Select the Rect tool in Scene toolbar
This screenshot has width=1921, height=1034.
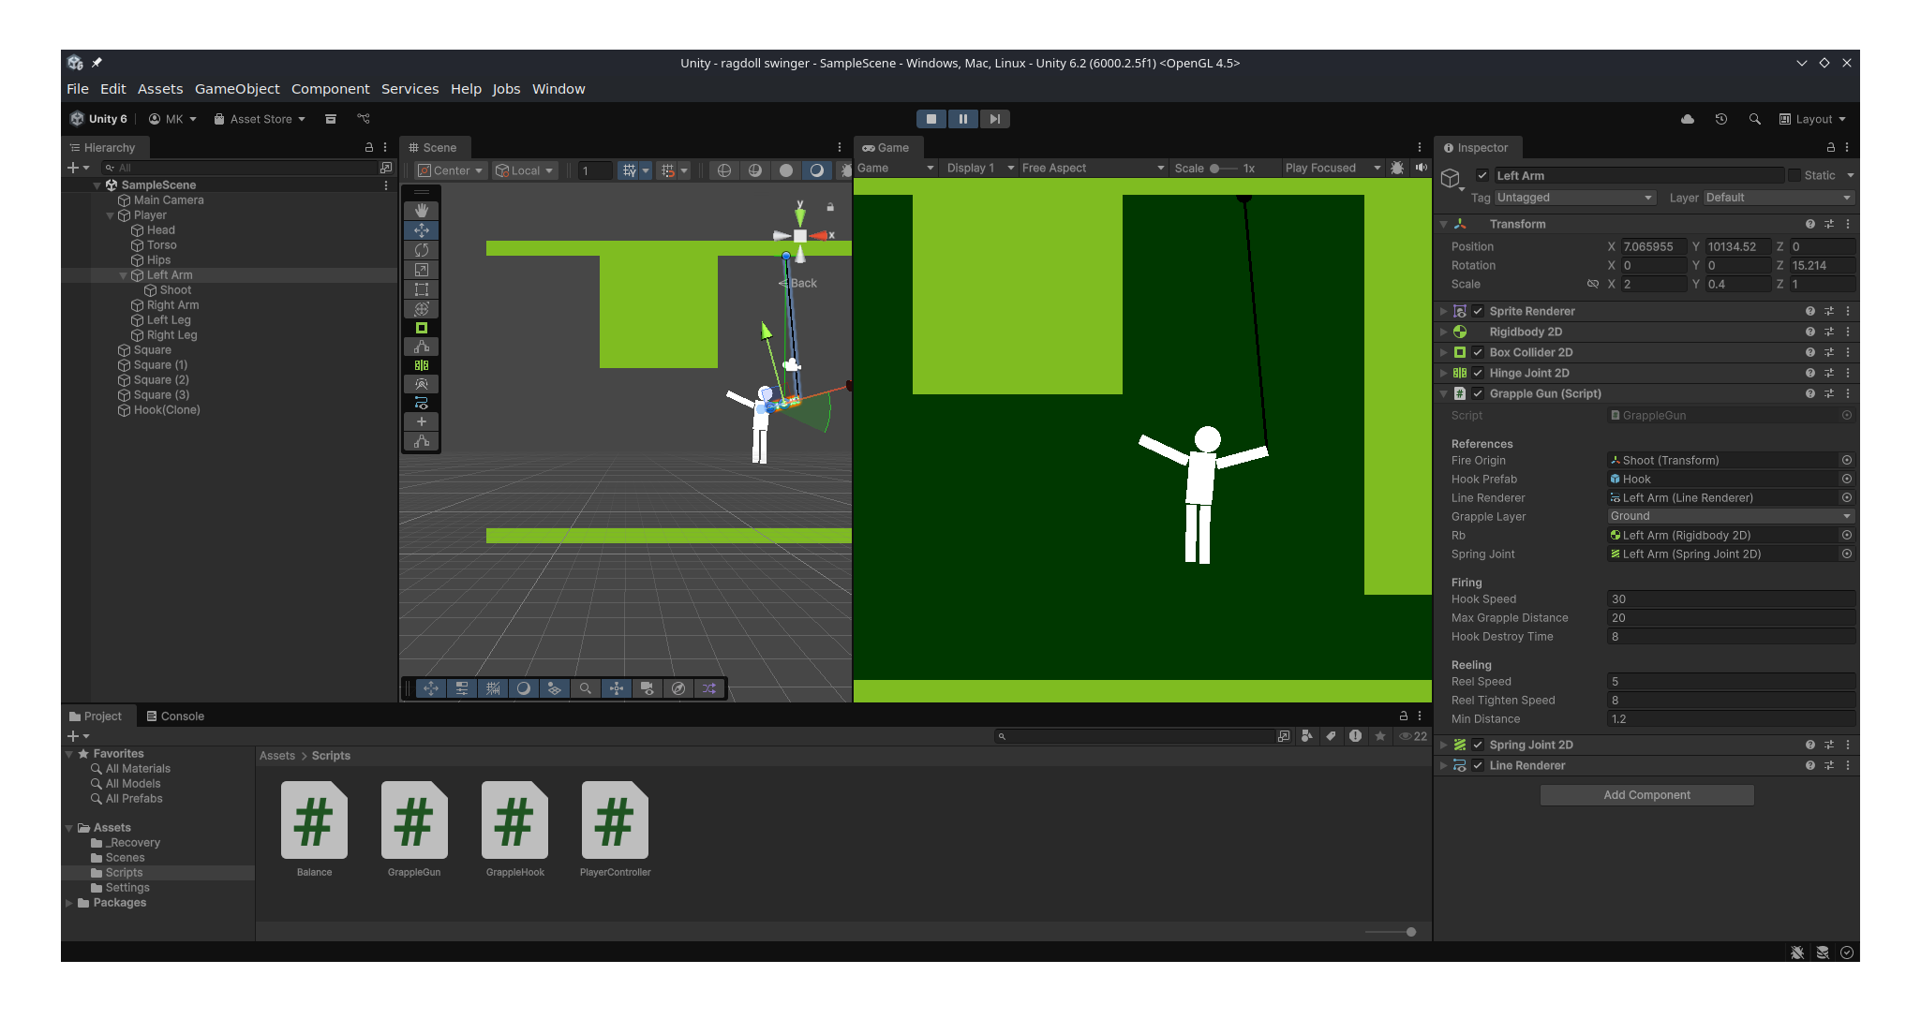422,289
